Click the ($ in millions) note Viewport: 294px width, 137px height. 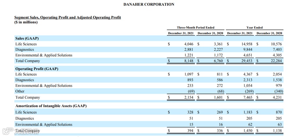(26, 22)
